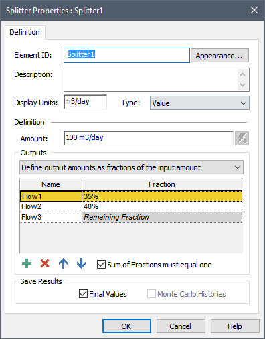Screen dimensions: 265x339
Task: Close the Splitter Properties dialog
Action: coord(254,10)
